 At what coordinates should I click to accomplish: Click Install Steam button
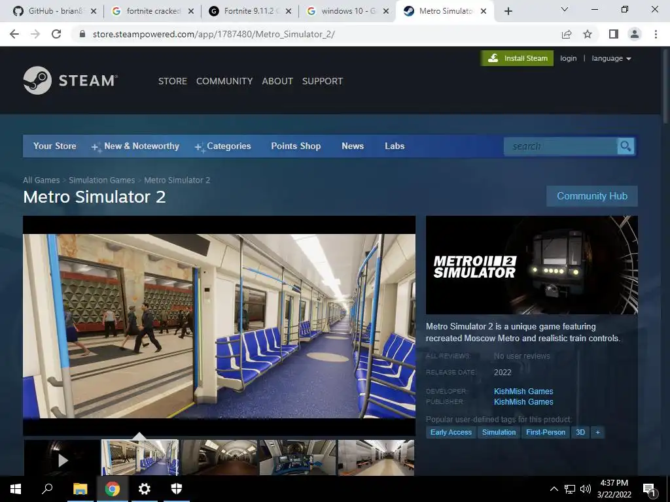(517, 58)
